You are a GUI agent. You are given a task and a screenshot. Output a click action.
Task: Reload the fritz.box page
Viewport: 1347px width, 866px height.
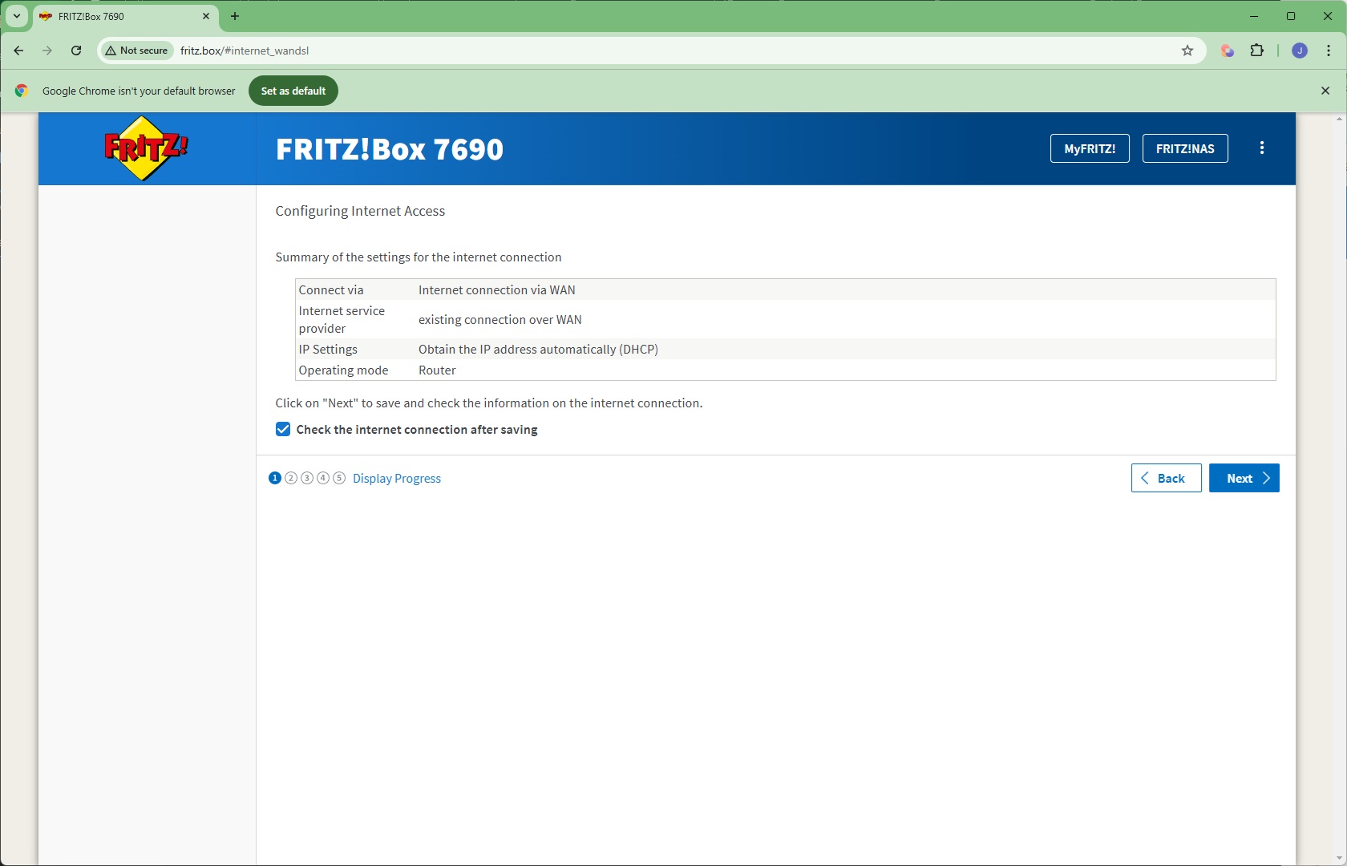76,51
